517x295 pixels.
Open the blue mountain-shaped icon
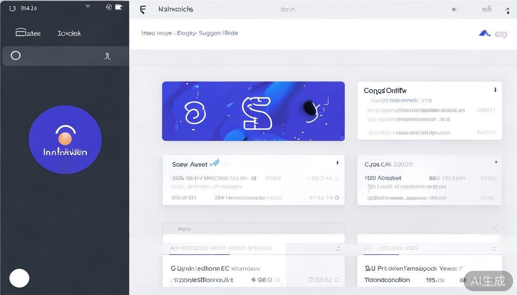coord(484,33)
